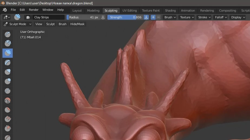Select the Fill brush tool
250x140 pixels.
[x=8, y=119]
